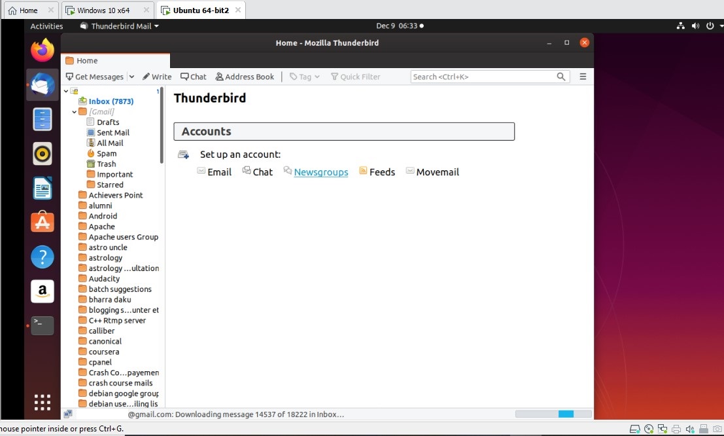Open the Get Messages dropdown arrow
This screenshot has width=724, height=436.
tap(131, 77)
